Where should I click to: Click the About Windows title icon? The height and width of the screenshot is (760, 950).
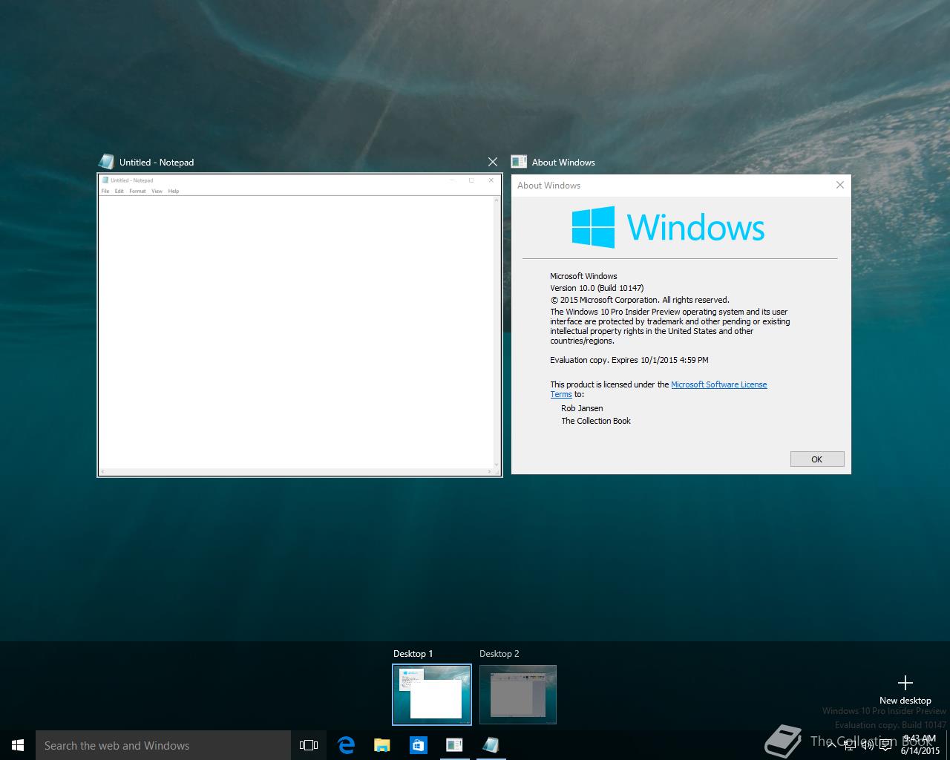coord(519,162)
